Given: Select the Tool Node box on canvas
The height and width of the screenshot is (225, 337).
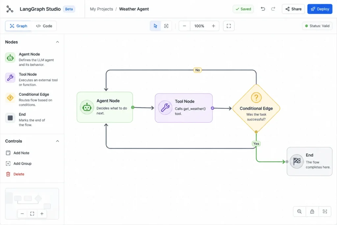Looking at the screenshot, I should pos(184,108).
